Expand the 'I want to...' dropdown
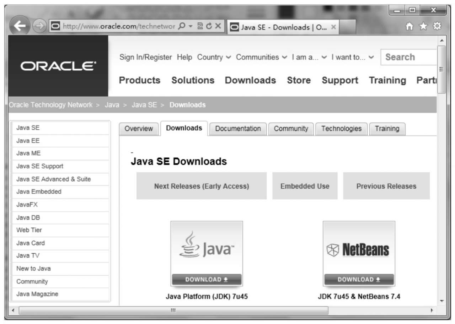The height and width of the screenshot is (324, 455). pos(353,57)
